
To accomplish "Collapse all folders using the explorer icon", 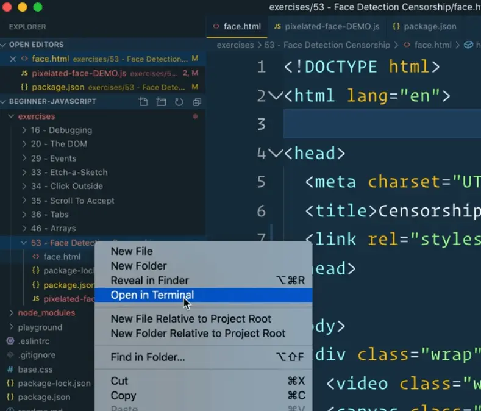I will point(196,102).
